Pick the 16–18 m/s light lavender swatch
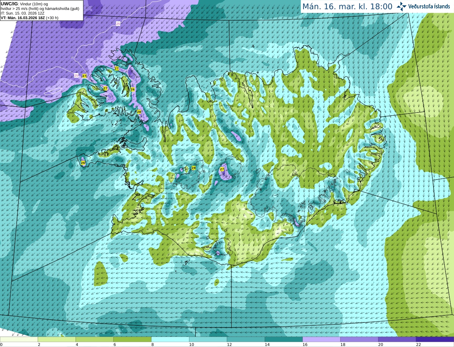 coord(321,339)
